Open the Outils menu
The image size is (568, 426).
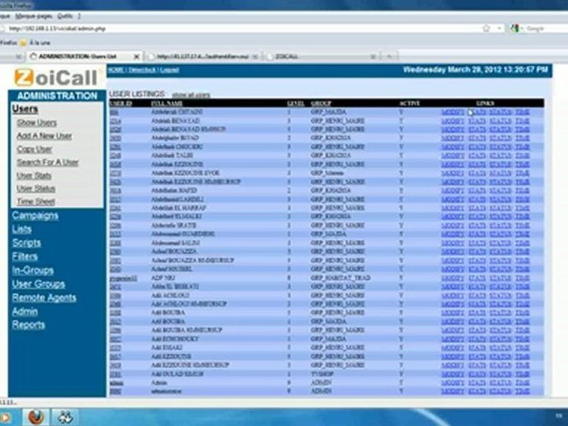tap(65, 17)
